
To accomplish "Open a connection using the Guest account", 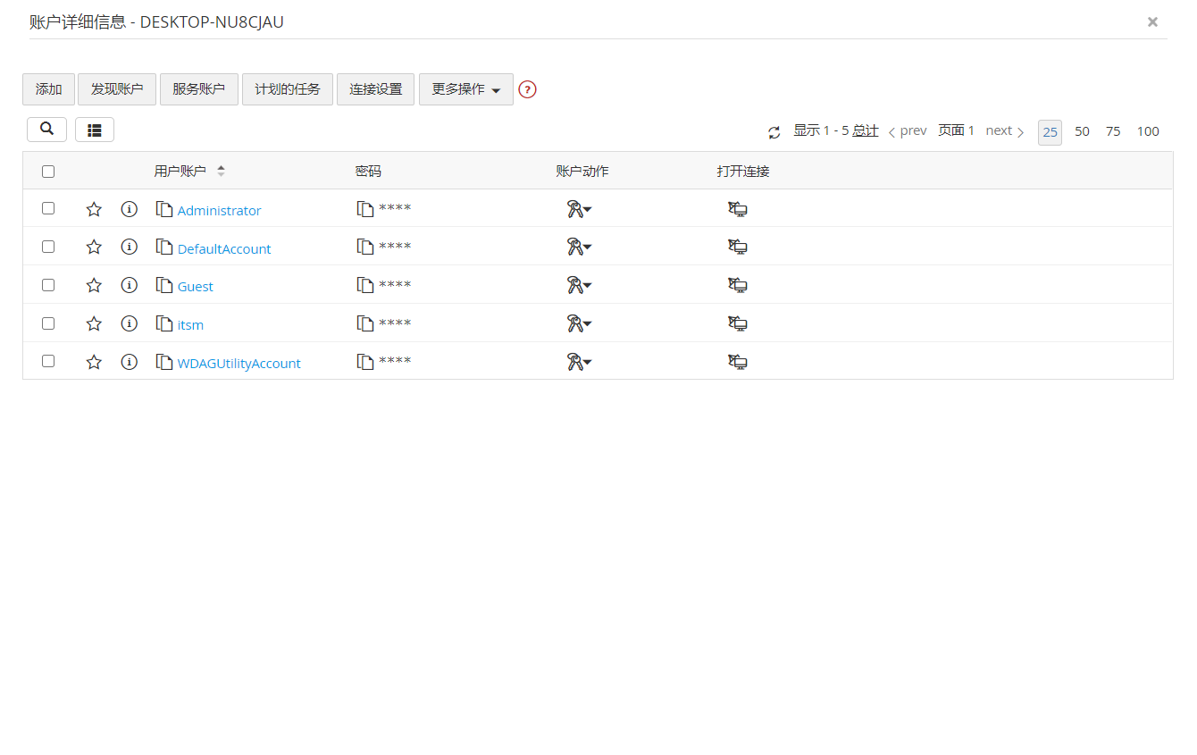I will point(738,285).
